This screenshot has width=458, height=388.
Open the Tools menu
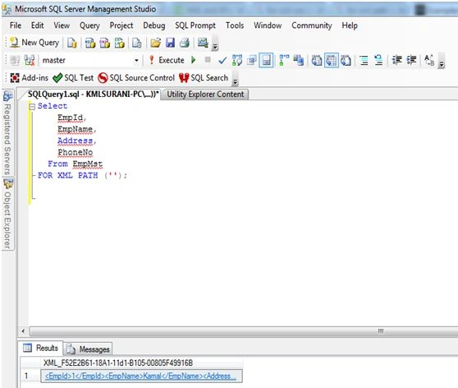(235, 25)
